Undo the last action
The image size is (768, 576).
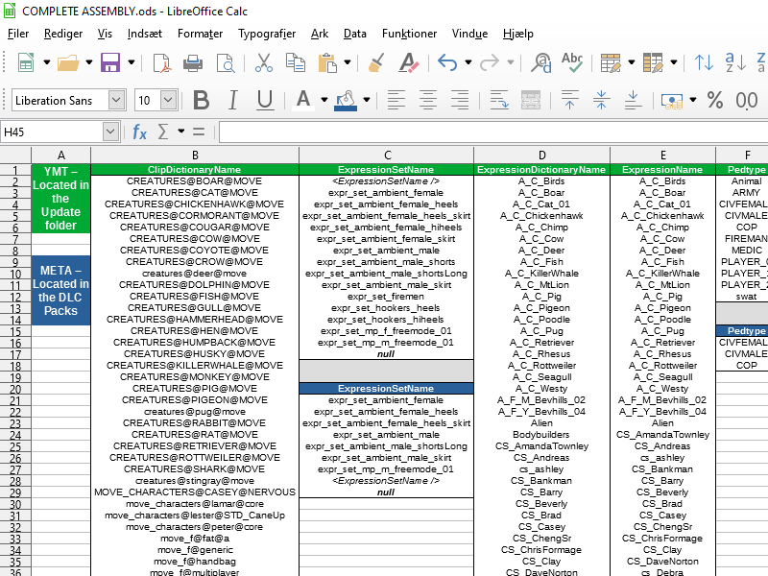coord(447,62)
